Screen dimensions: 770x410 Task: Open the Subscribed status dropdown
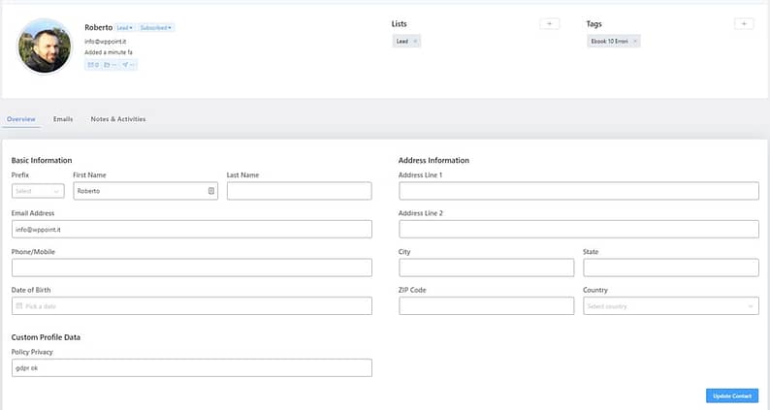click(156, 28)
